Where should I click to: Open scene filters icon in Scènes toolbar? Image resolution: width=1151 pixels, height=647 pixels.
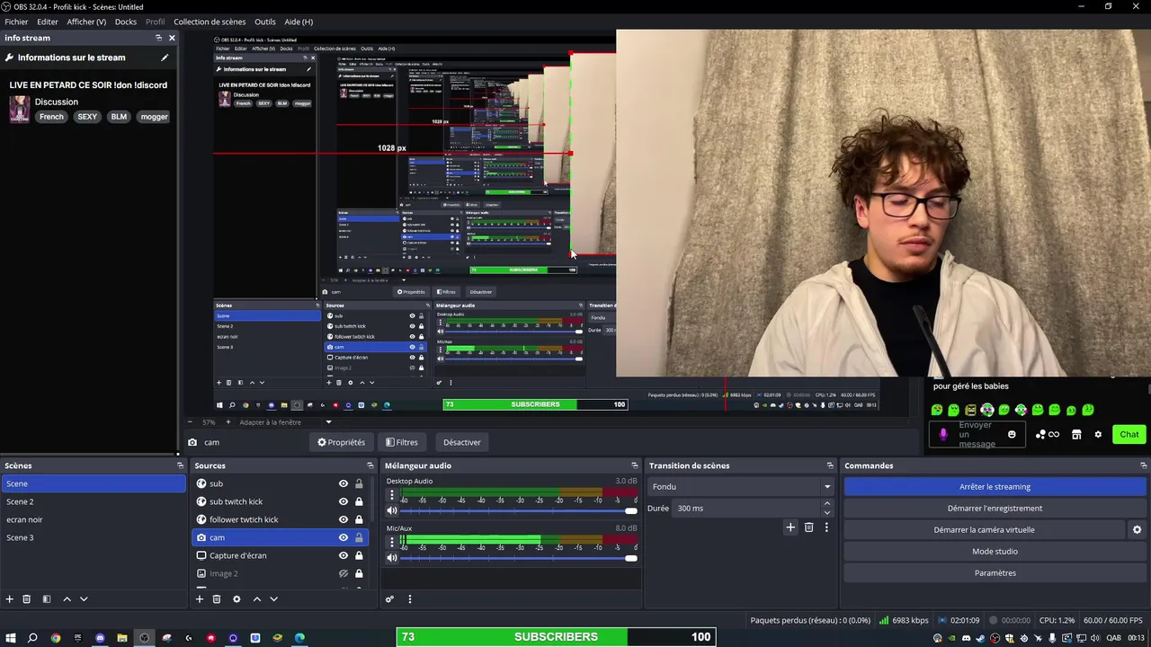tap(47, 599)
